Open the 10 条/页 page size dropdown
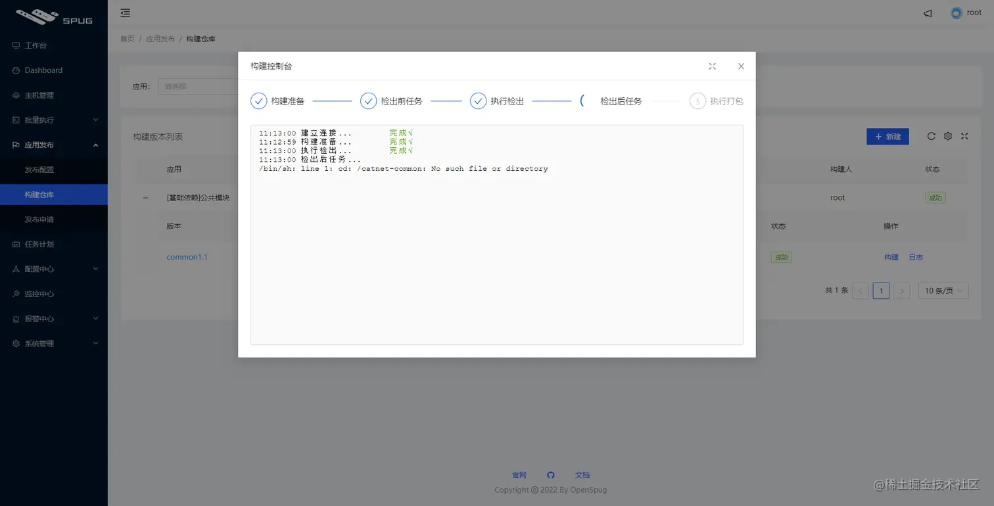The height and width of the screenshot is (506, 994). 943,290
